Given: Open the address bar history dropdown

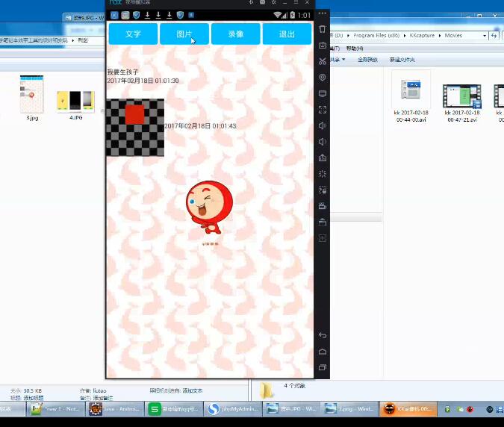Looking at the screenshot, I should pyautogui.click(x=485, y=36).
